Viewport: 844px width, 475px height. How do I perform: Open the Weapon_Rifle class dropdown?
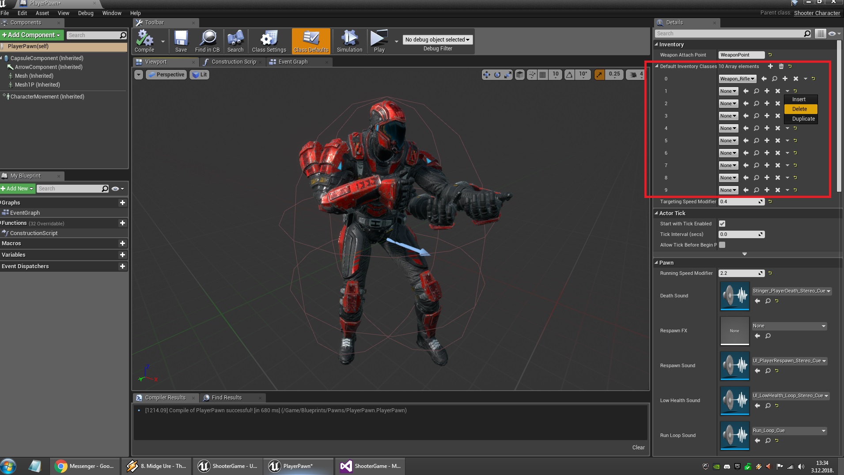click(x=737, y=79)
